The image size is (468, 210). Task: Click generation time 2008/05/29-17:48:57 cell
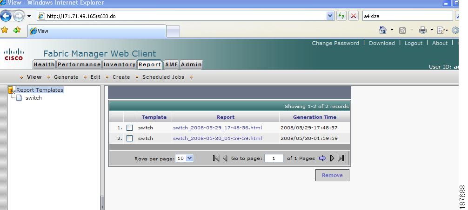point(309,127)
